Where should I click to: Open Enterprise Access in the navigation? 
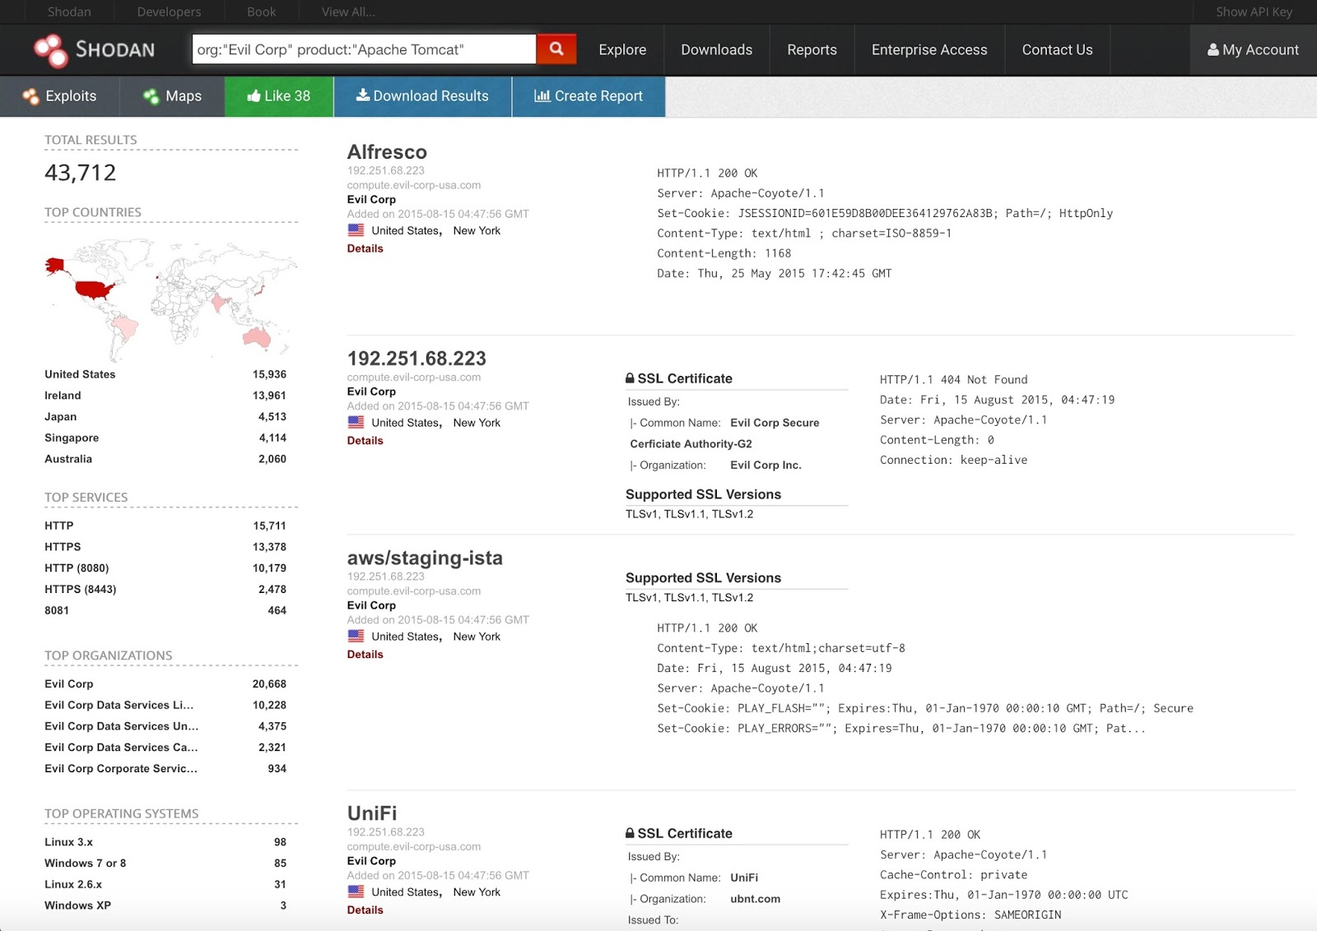929,49
